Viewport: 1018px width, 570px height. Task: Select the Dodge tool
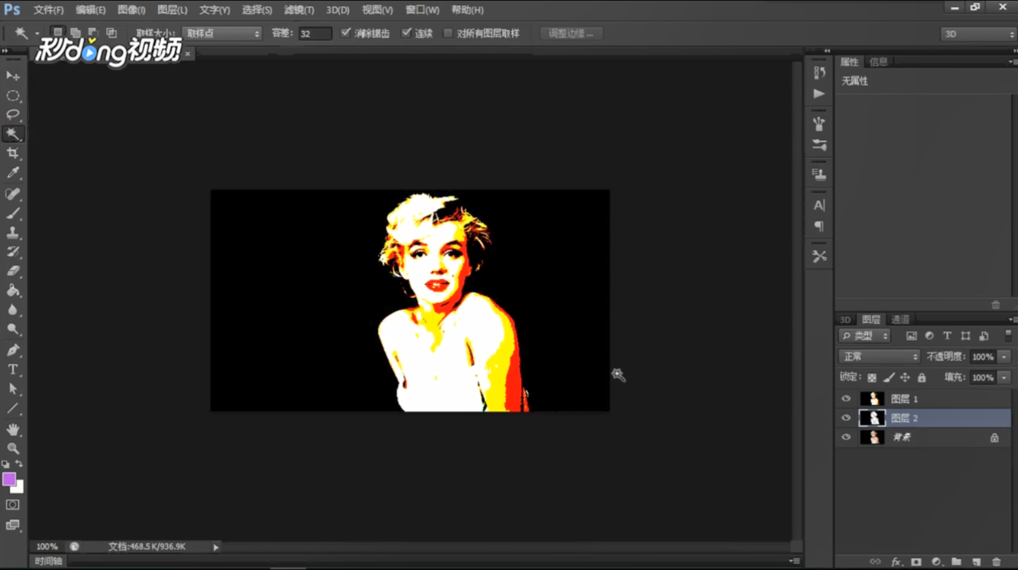tap(13, 329)
